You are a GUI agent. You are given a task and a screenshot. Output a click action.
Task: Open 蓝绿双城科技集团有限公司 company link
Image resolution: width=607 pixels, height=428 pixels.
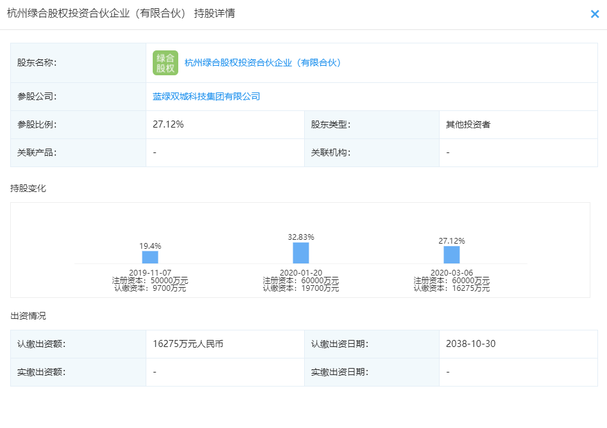(x=206, y=96)
